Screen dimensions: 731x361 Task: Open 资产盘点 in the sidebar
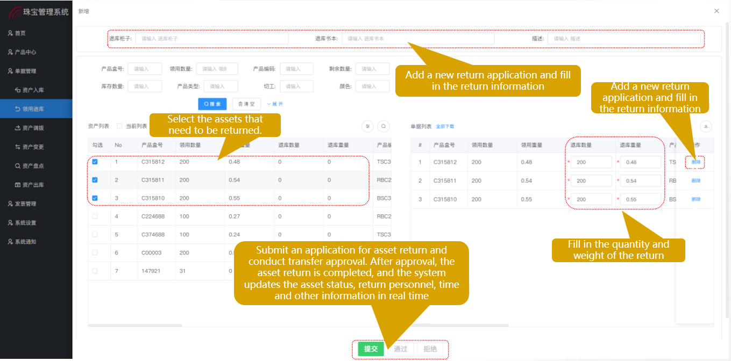tap(33, 166)
